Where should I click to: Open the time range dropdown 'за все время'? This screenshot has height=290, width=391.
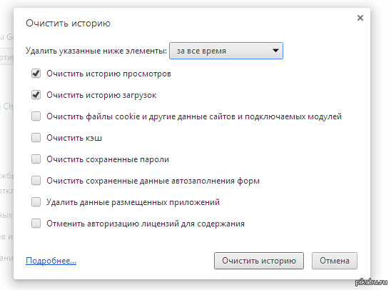(226, 51)
